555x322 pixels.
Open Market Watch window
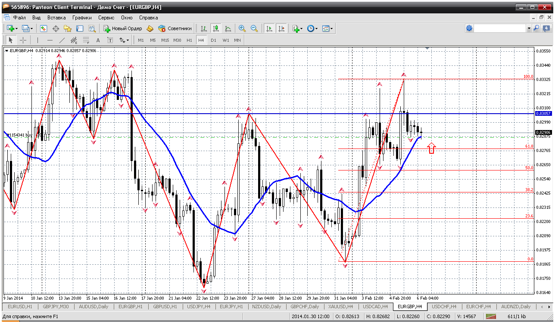point(44,28)
